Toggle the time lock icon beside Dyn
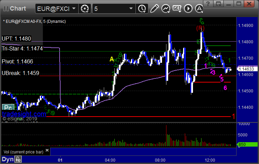This screenshot has height=164, width=259. click(x=18, y=159)
